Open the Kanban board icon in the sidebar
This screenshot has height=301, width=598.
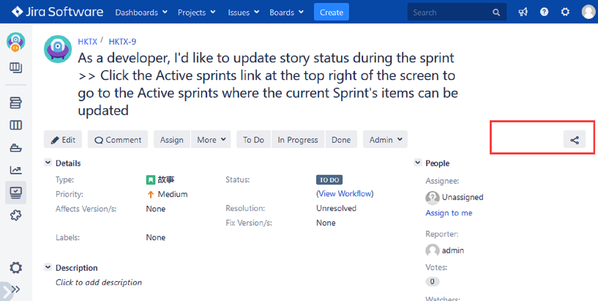tap(16, 68)
